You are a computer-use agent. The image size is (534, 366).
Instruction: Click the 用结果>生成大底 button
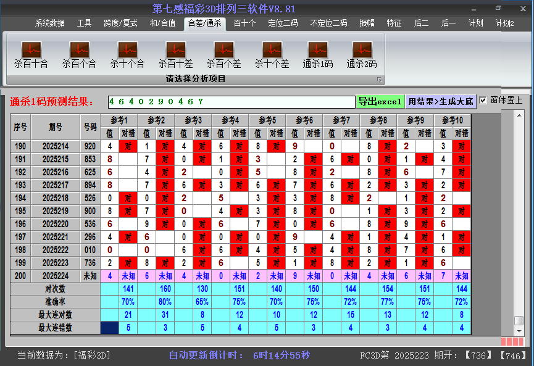tap(441, 101)
